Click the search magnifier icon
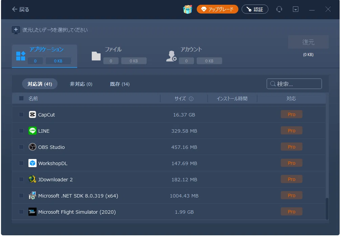 click(273, 84)
